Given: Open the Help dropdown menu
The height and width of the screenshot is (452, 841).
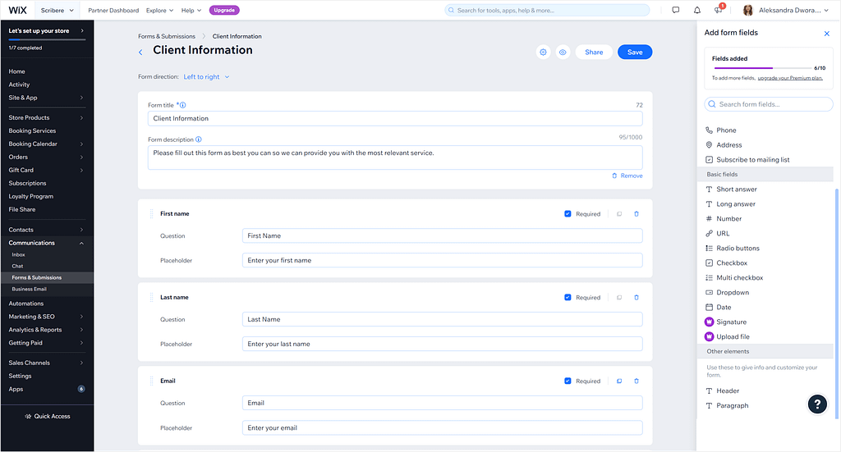Looking at the screenshot, I should pyautogui.click(x=191, y=10).
